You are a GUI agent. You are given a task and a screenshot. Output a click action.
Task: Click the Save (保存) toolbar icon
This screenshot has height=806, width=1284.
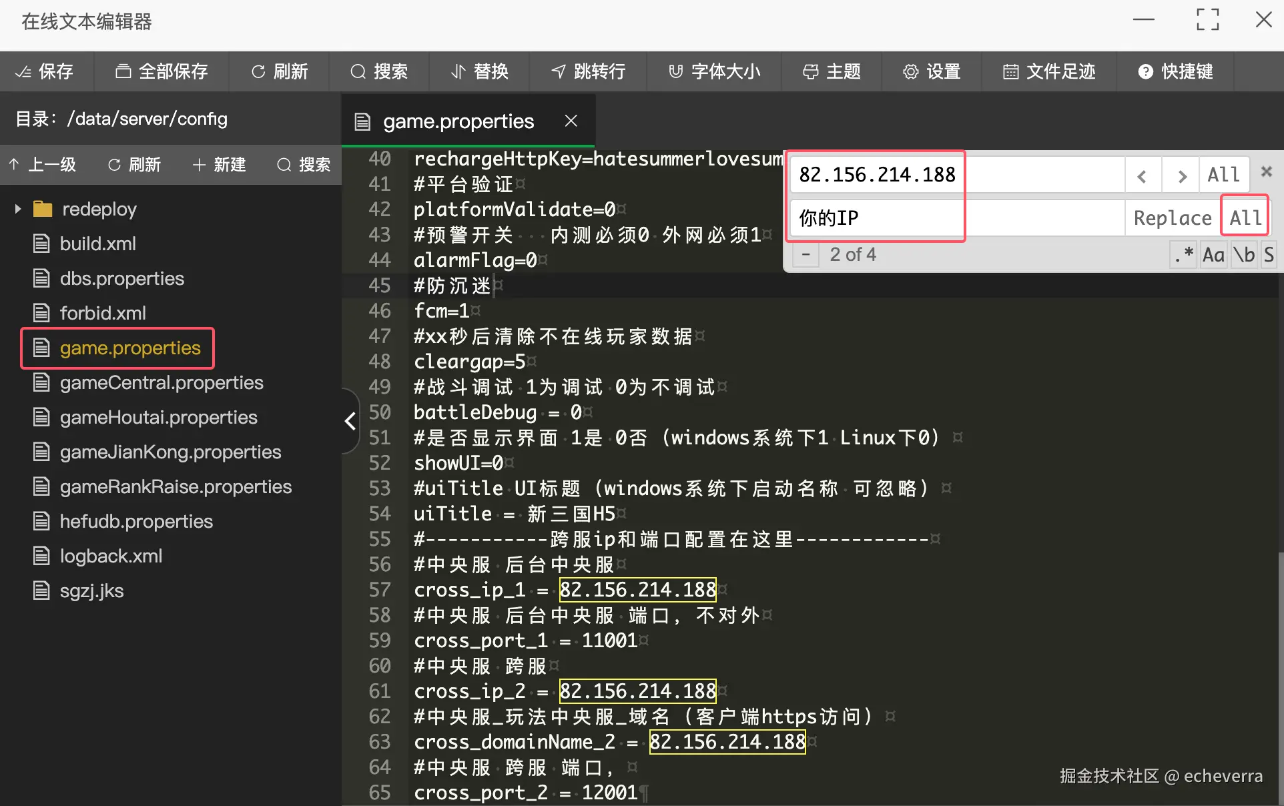[x=24, y=71]
